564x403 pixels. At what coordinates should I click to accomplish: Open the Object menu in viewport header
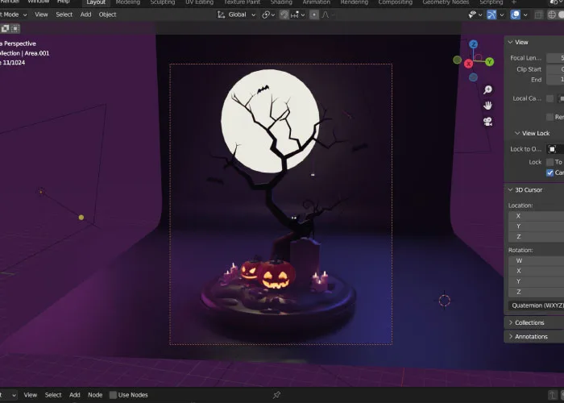tap(107, 15)
